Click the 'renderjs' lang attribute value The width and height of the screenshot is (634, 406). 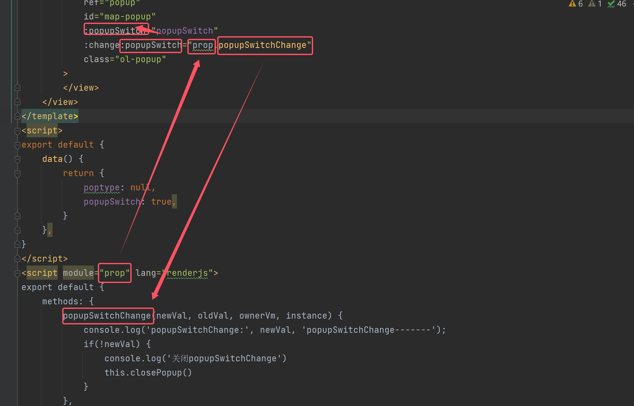tap(187, 273)
